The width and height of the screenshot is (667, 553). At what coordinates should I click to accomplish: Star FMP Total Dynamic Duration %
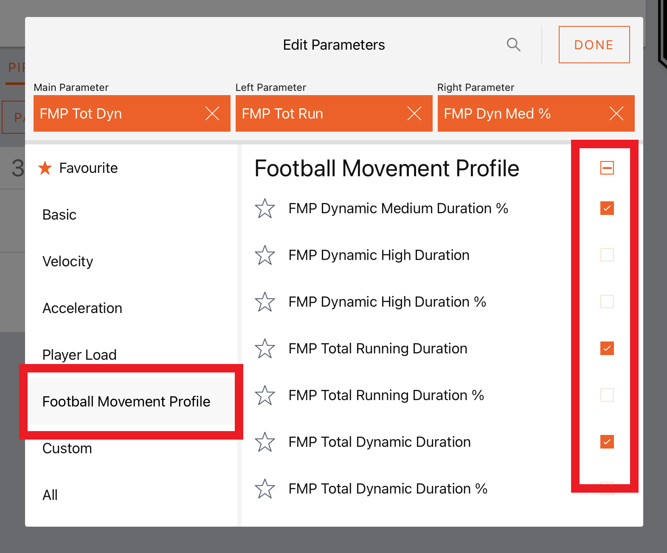265,489
